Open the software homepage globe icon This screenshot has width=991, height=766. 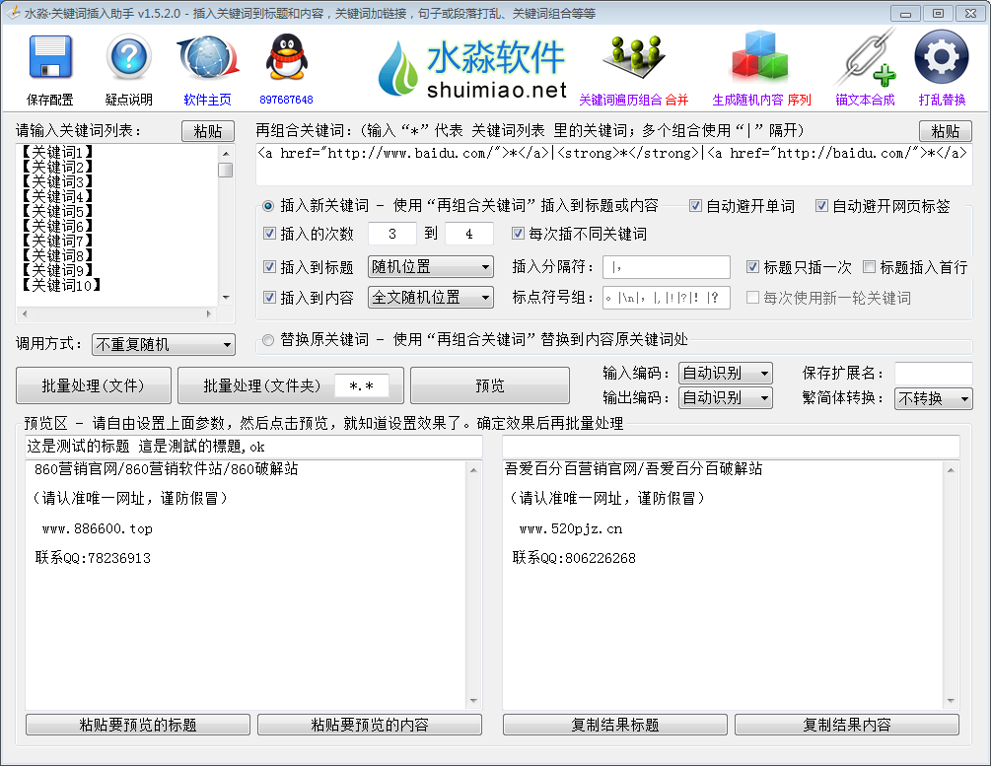tap(207, 58)
